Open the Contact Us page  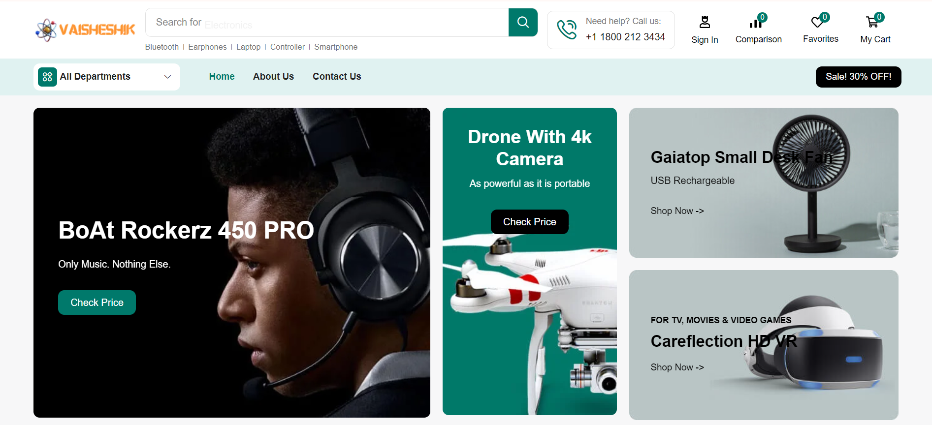coord(337,76)
